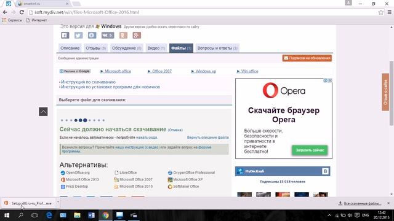This screenshot has width=394, height=221.
Task: Reload the page
Action: pyautogui.click(x=22, y=12)
